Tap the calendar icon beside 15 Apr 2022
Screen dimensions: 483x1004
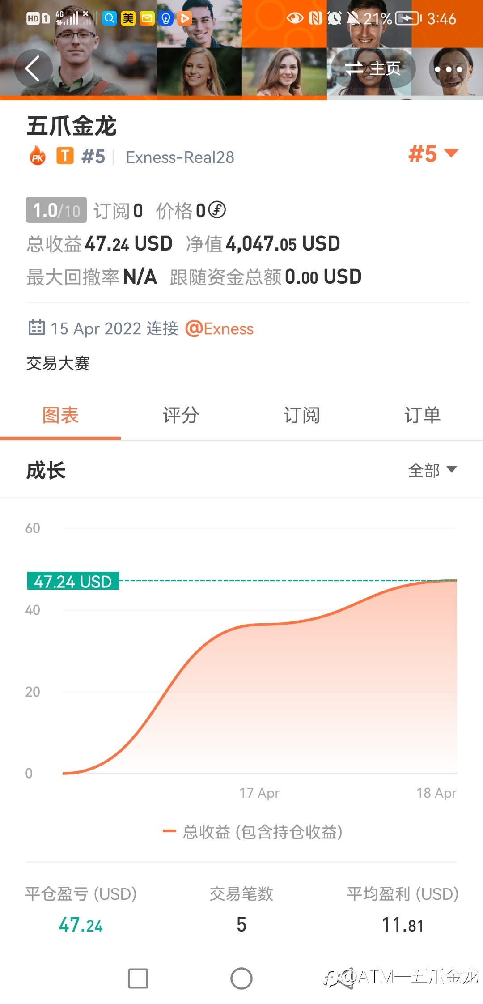tap(36, 328)
